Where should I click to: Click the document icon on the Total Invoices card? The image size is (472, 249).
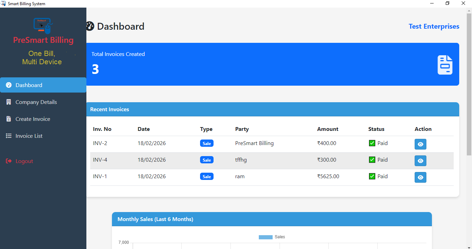coord(445,64)
